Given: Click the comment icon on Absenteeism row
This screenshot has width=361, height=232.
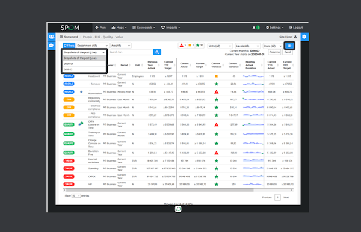Looking at the screenshot, I should [x=81, y=92].
